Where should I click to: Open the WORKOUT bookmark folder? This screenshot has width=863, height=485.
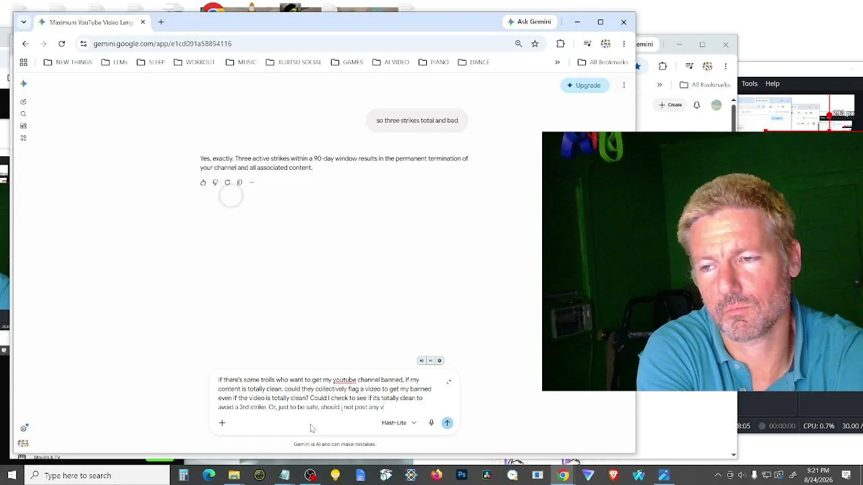point(194,62)
